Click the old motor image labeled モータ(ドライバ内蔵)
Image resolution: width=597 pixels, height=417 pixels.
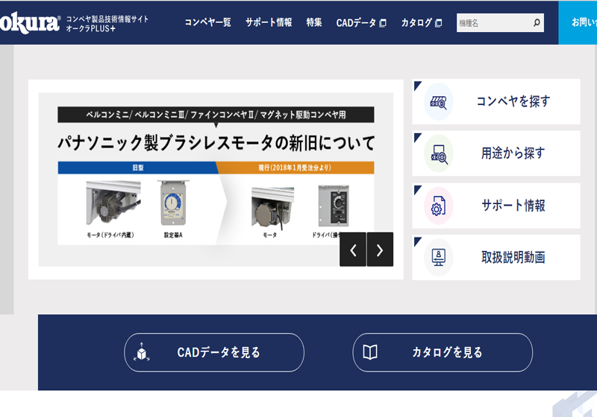113,203
